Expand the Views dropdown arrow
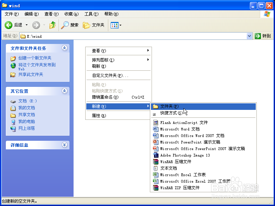This screenshot has width=275, height=206. click(x=121, y=25)
